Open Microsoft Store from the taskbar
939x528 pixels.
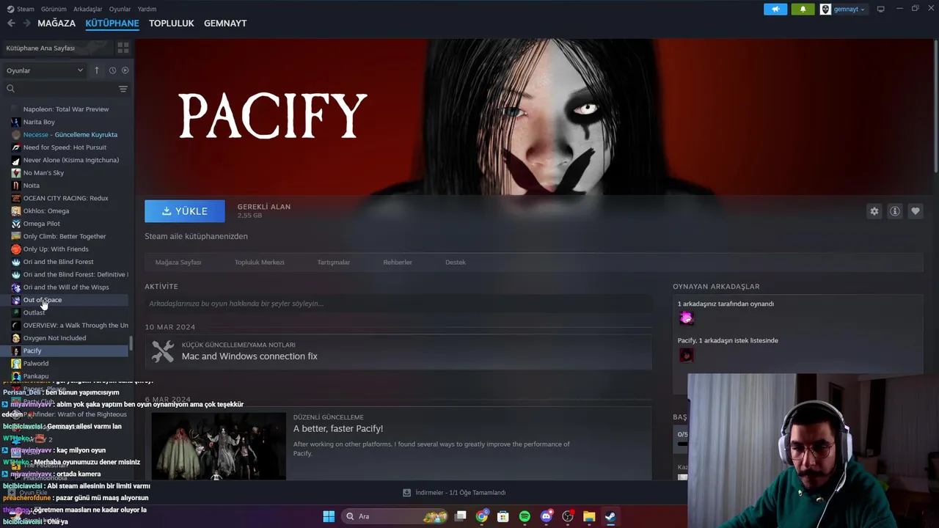click(503, 516)
